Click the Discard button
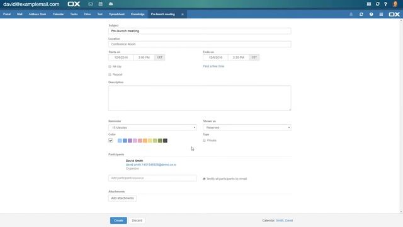 137,221
